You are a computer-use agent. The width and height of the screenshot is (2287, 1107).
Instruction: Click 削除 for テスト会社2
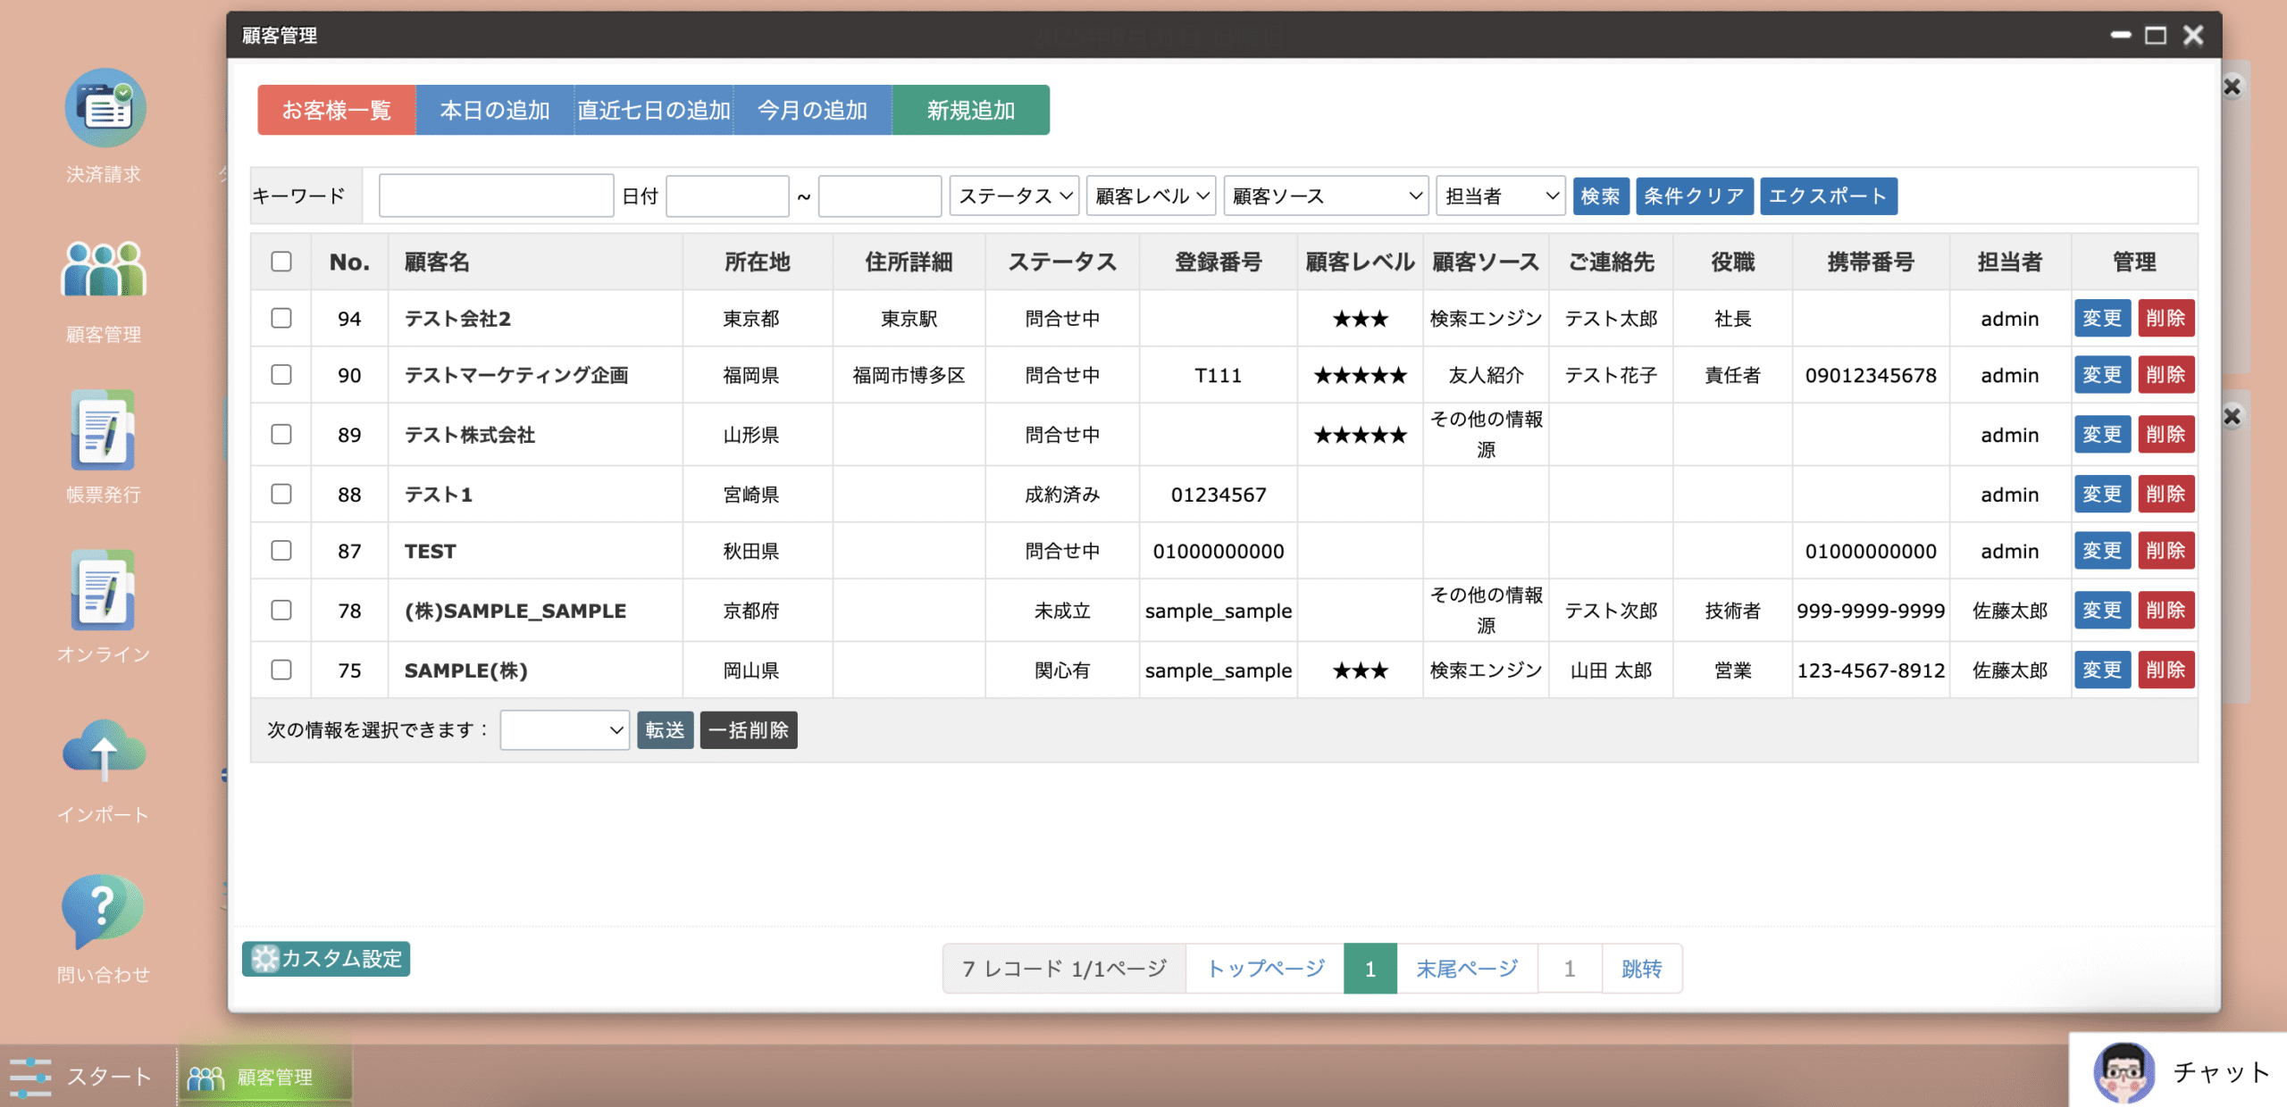pos(2166,319)
